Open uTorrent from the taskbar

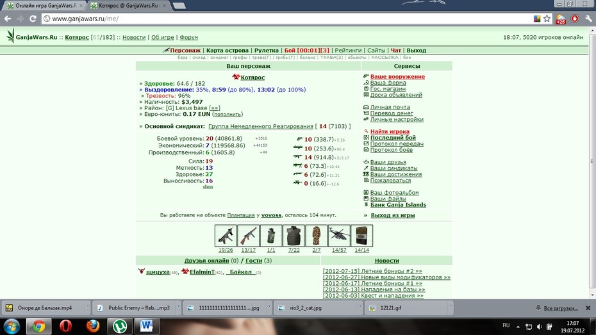[120, 326]
